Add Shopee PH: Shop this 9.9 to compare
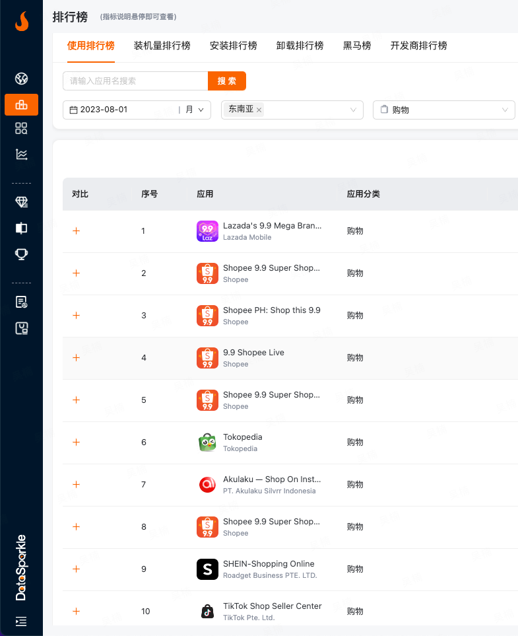The height and width of the screenshot is (636, 518). click(x=76, y=316)
